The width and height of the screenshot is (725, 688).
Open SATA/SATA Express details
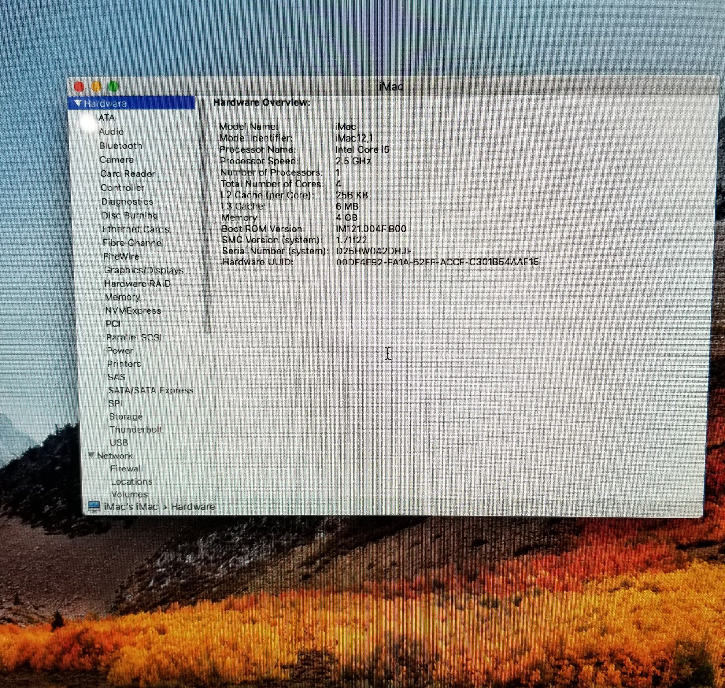click(x=150, y=390)
